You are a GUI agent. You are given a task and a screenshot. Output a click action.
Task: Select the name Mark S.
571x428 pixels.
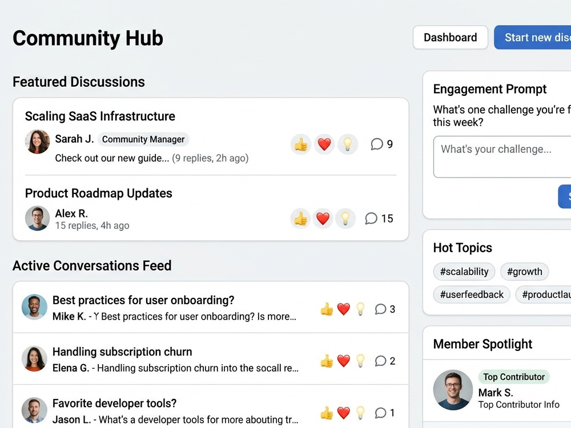pos(496,393)
